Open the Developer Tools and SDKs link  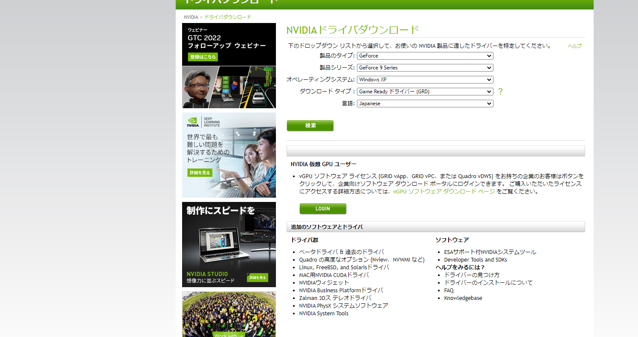[x=475, y=260]
